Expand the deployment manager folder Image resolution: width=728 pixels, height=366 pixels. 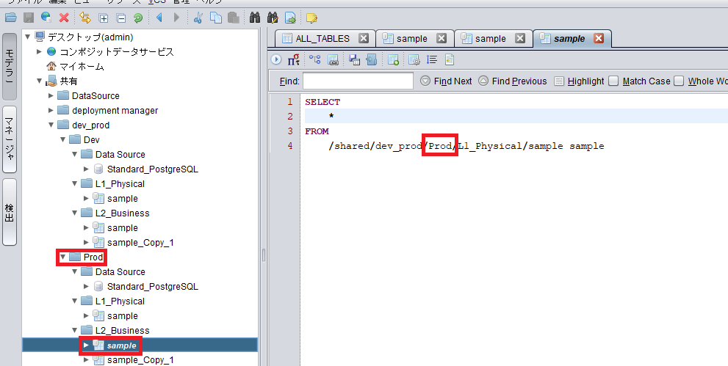pyautogui.click(x=51, y=110)
